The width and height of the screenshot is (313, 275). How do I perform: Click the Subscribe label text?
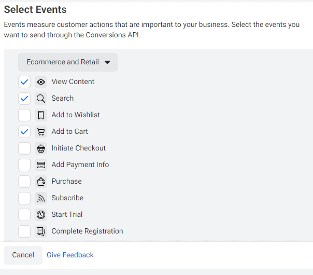[67, 198]
